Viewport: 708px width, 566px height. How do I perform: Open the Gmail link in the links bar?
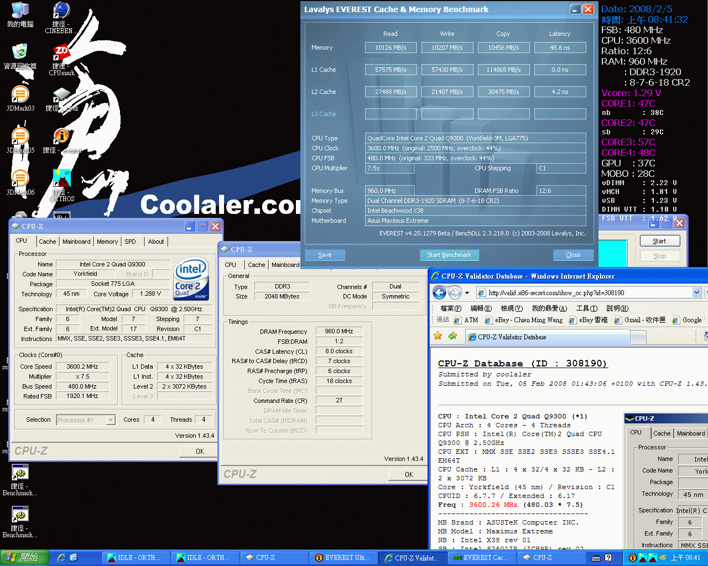pos(639,320)
